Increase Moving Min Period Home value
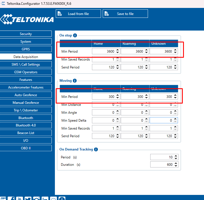 (x=118, y=95)
